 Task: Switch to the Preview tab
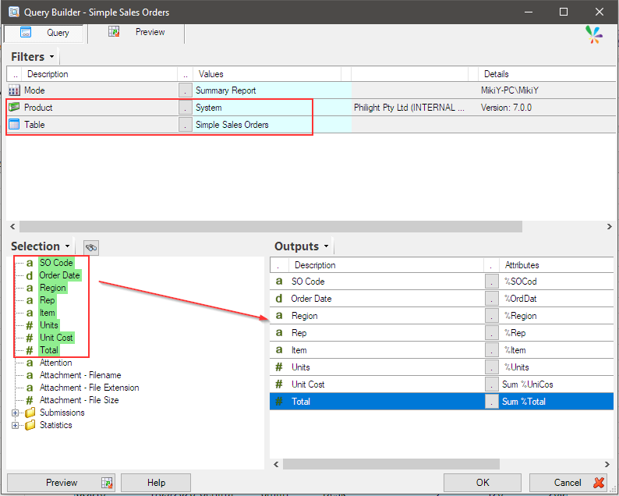click(x=136, y=34)
